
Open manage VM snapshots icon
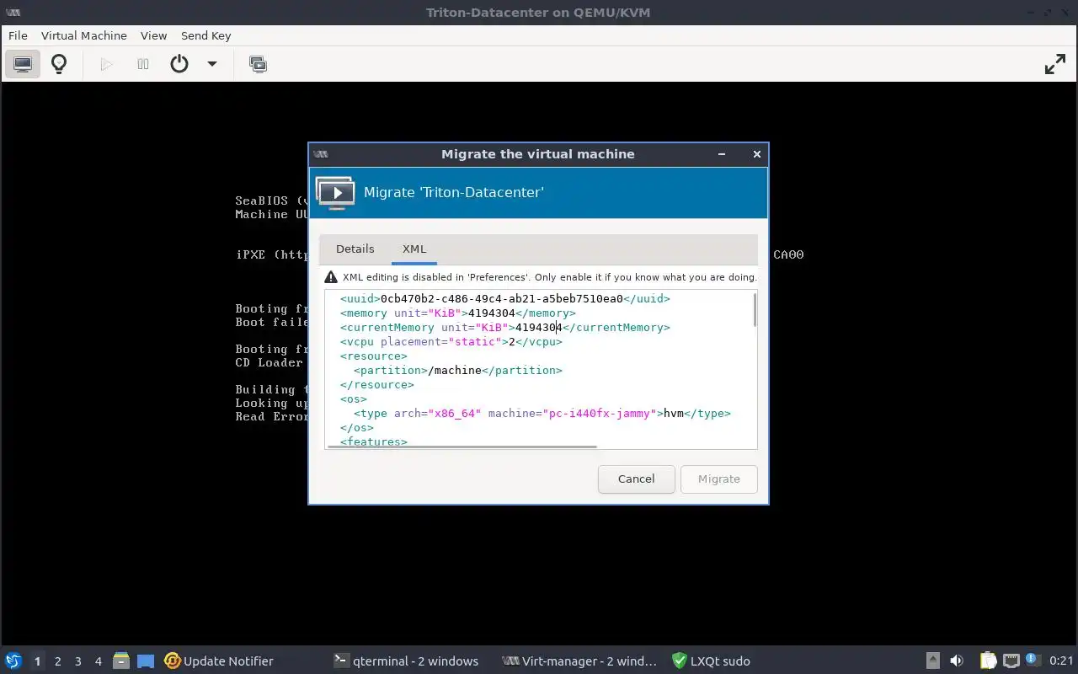(258, 64)
